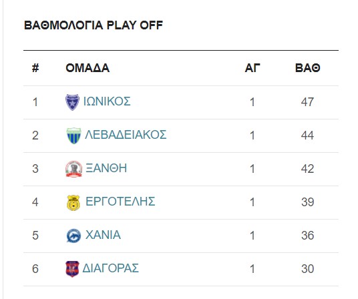The height and width of the screenshot is (299, 358).
Task: Click the ΟΜΑΔΑ column header
Action: point(87,68)
